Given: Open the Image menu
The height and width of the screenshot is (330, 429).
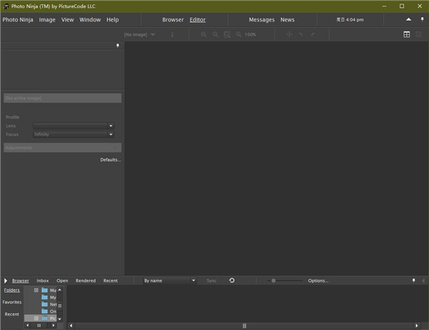Looking at the screenshot, I should tap(47, 19).
